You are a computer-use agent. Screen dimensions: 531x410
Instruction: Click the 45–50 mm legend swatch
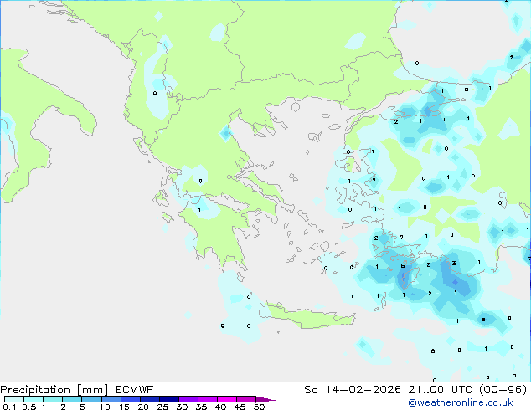pyautogui.click(x=246, y=399)
